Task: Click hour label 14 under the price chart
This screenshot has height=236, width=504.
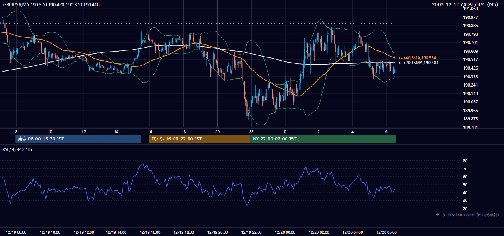Action: click(117, 131)
